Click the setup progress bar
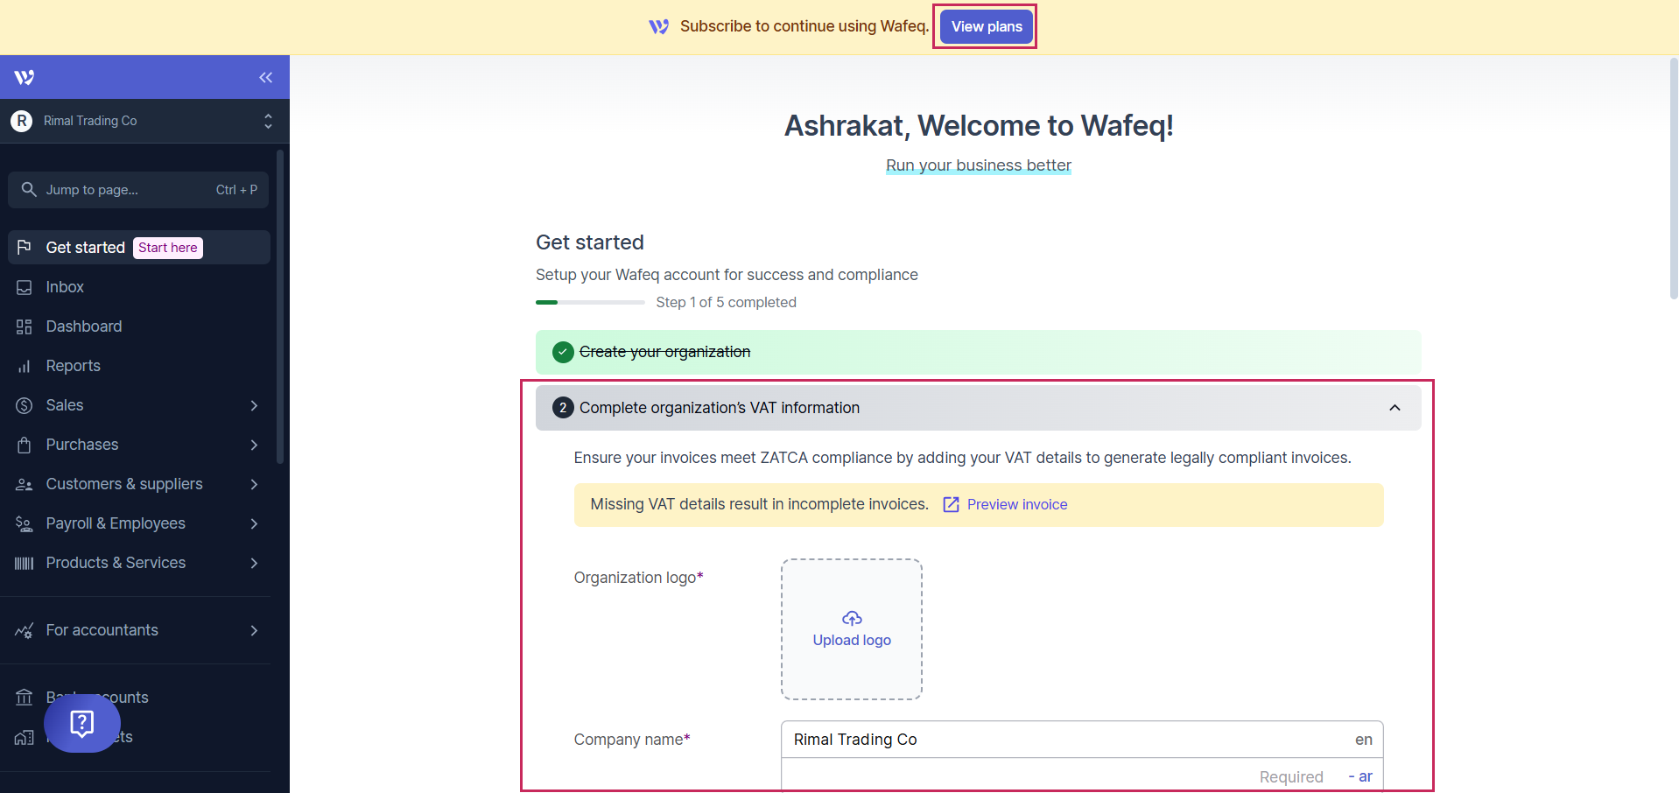This screenshot has height=793, width=1679. pos(590,303)
